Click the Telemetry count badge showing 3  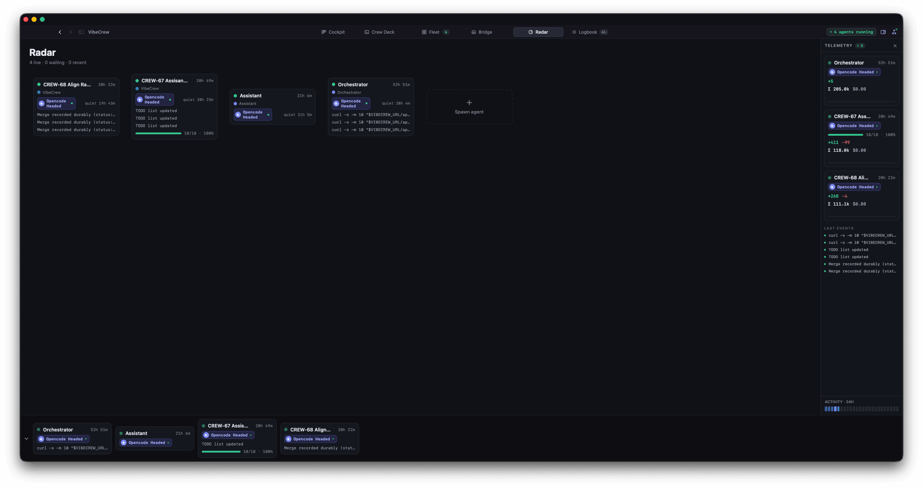tap(860, 46)
